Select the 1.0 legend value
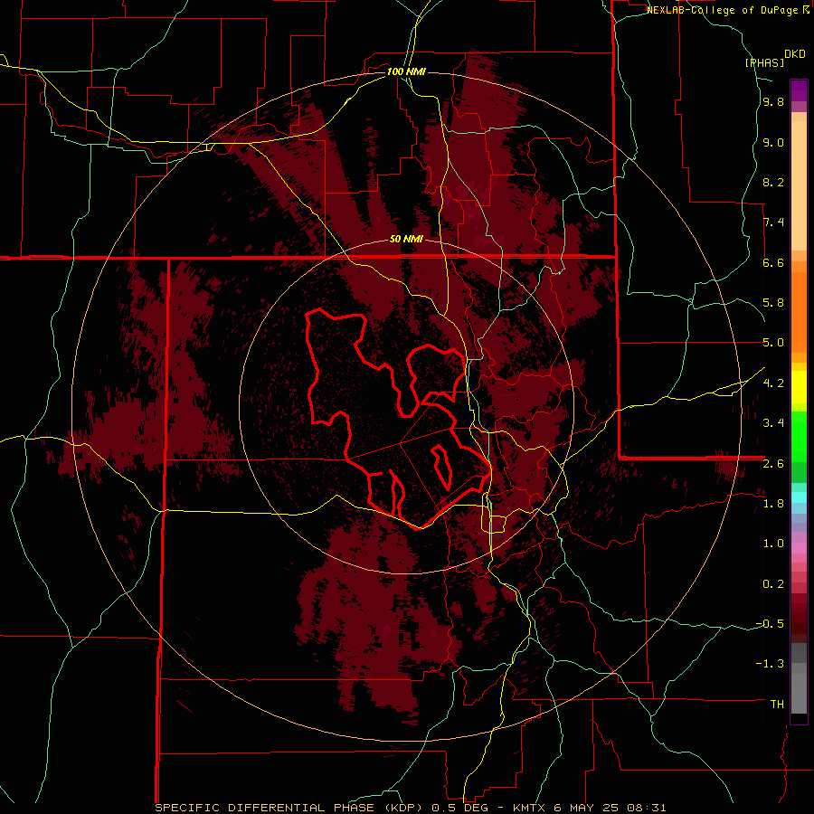 [x=773, y=544]
